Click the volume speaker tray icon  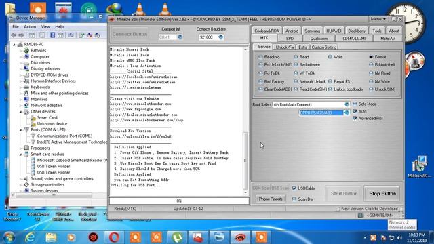[399, 237]
